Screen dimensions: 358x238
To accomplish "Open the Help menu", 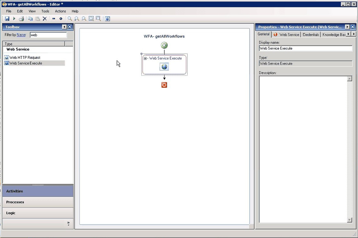I will (75, 11).
